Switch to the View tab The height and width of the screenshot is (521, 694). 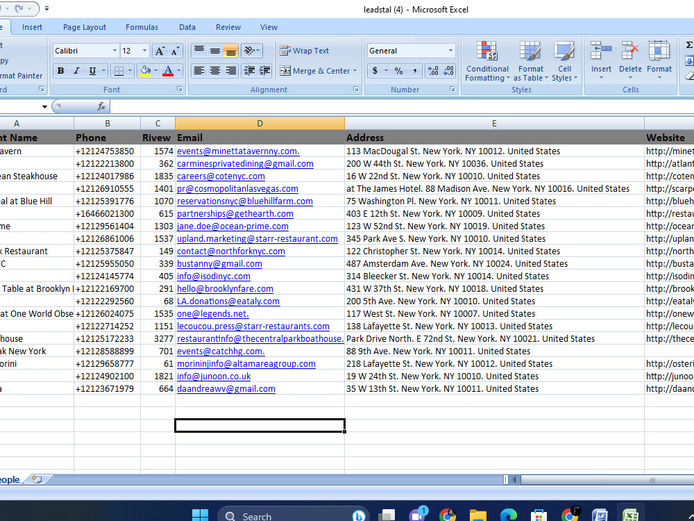pos(269,27)
